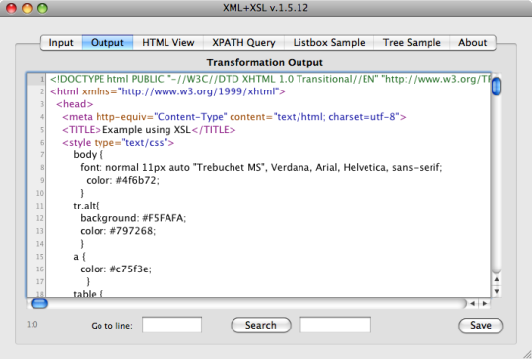Click the vertical scrollbar down arrow

click(x=497, y=291)
